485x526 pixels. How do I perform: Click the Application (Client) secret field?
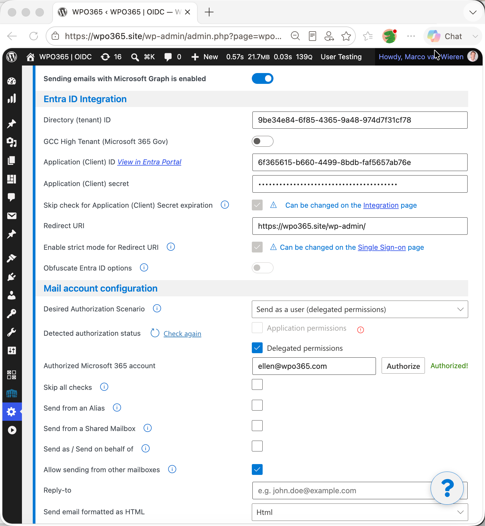pyautogui.click(x=360, y=184)
